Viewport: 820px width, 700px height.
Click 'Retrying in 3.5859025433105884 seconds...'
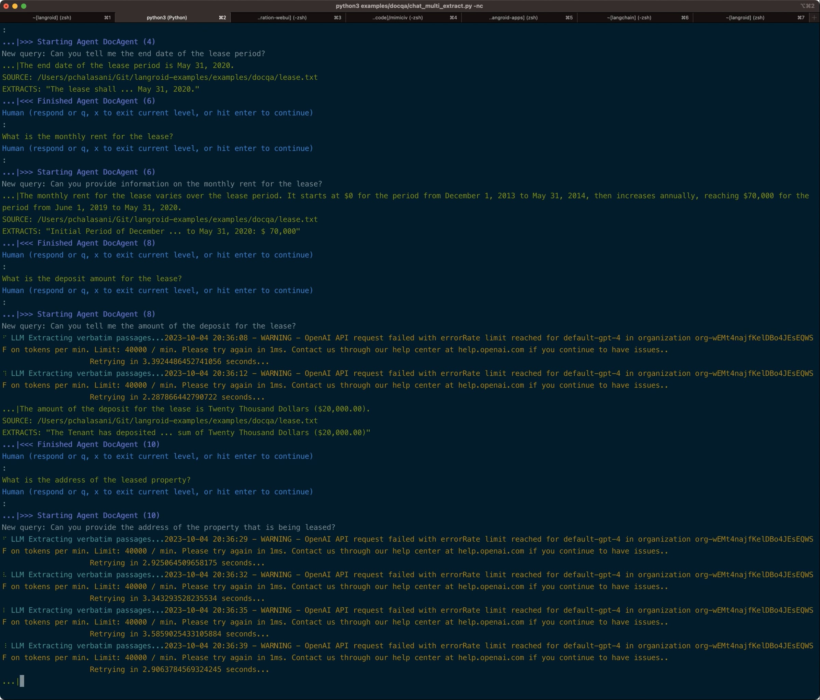coord(179,634)
